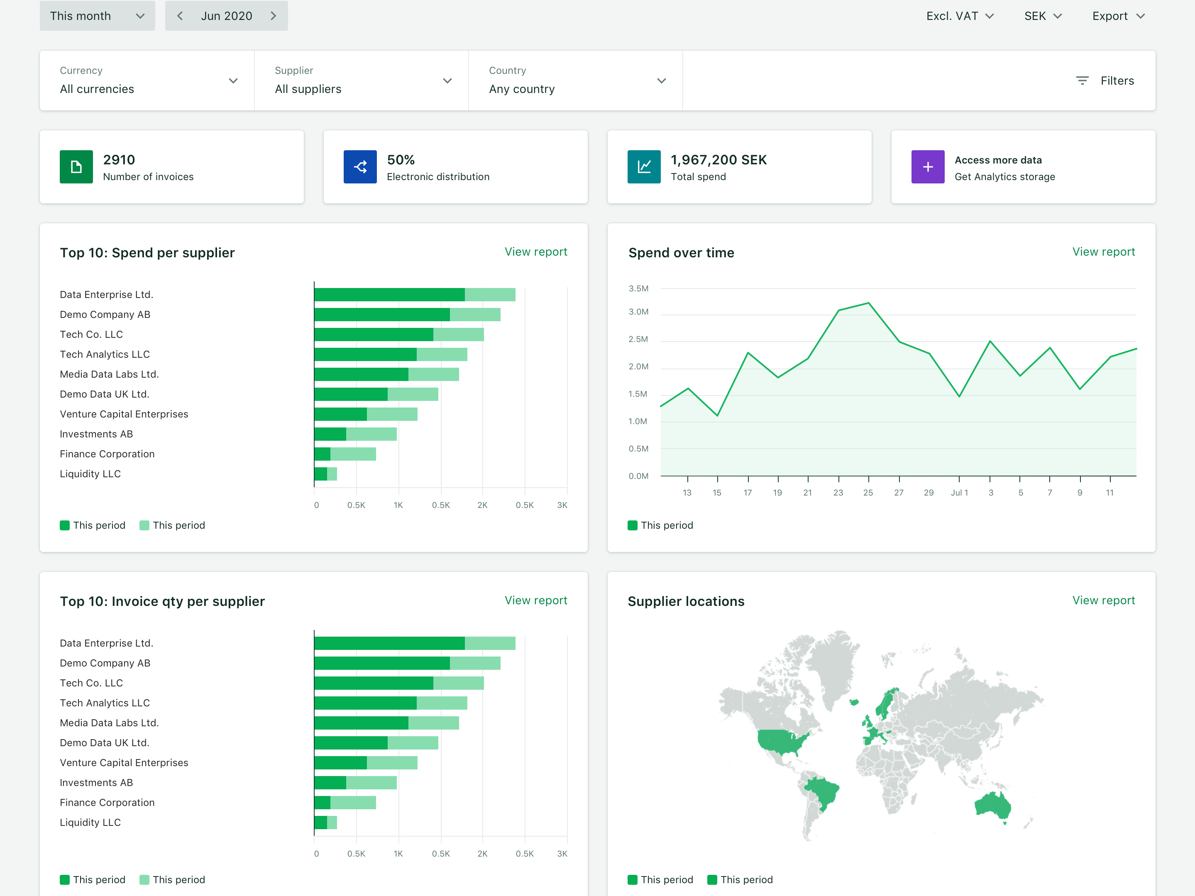The height and width of the screenshot is (896, 1195).
Task: Go to previous month with left arrow
Action: (x=180, y=16)
